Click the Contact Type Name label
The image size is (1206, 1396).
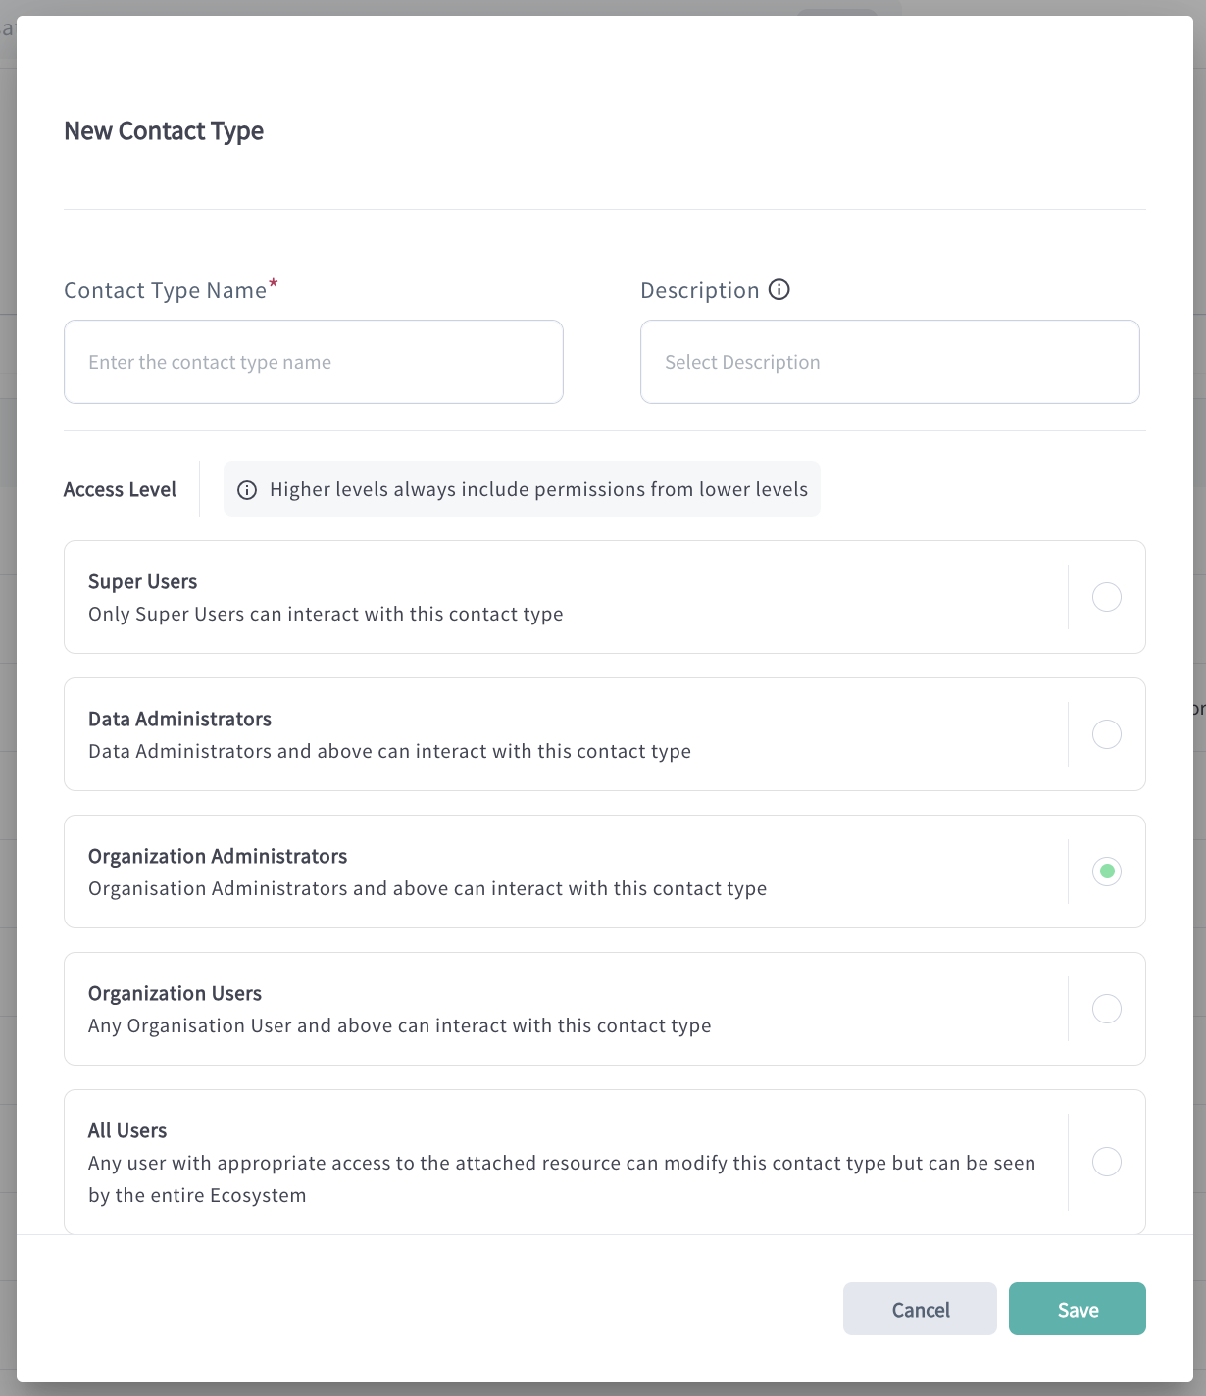(x=165, y=290)
